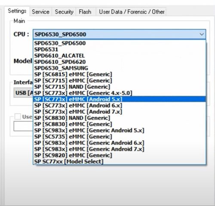Select SP [SC6815] eMMC [Generic]
The image size is (215, 206).
click(120, 74)
